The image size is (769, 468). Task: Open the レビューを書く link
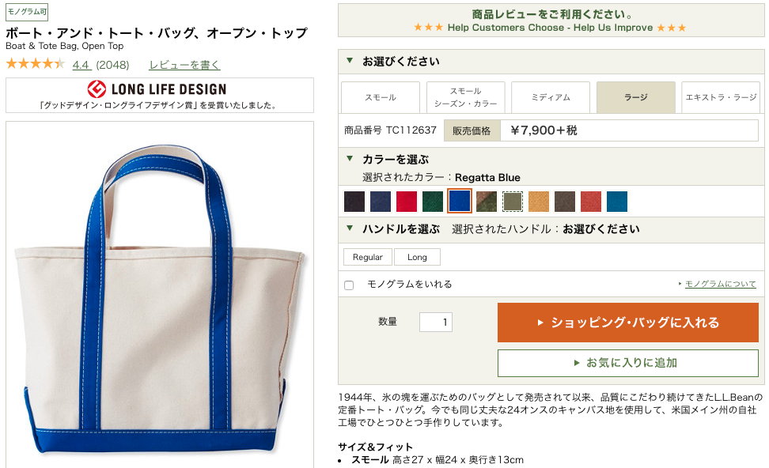(184, 65)
